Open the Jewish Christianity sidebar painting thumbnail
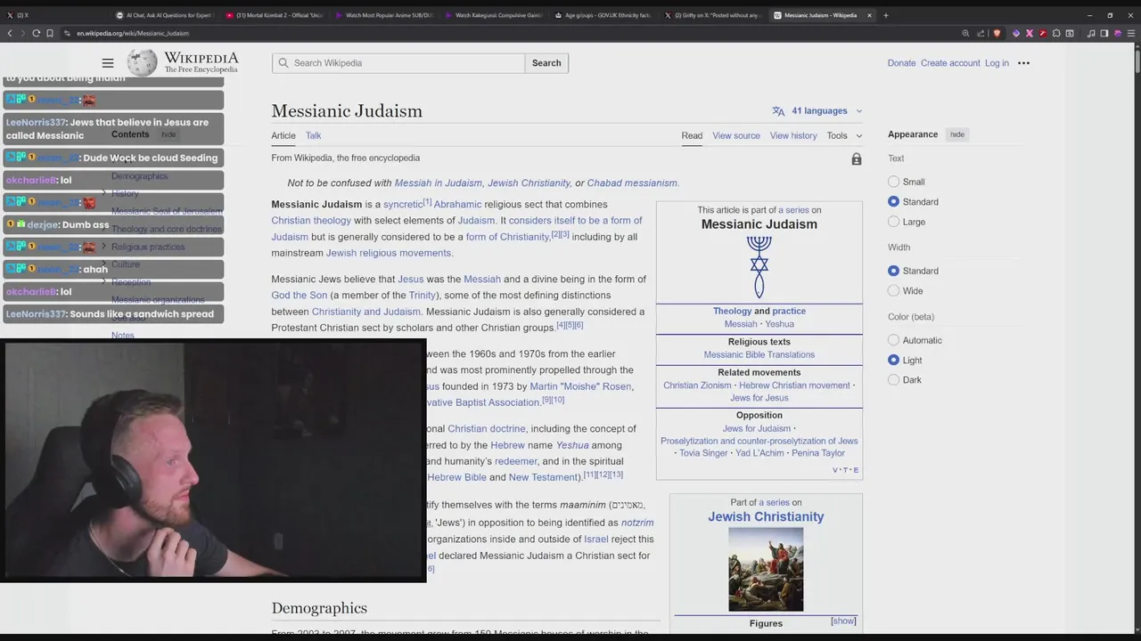The height and width of the screenshot is (641, 1141). pos(766,570)
